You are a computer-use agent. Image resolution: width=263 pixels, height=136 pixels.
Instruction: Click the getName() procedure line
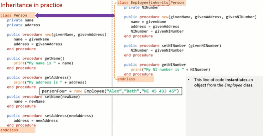pos(36,58)
